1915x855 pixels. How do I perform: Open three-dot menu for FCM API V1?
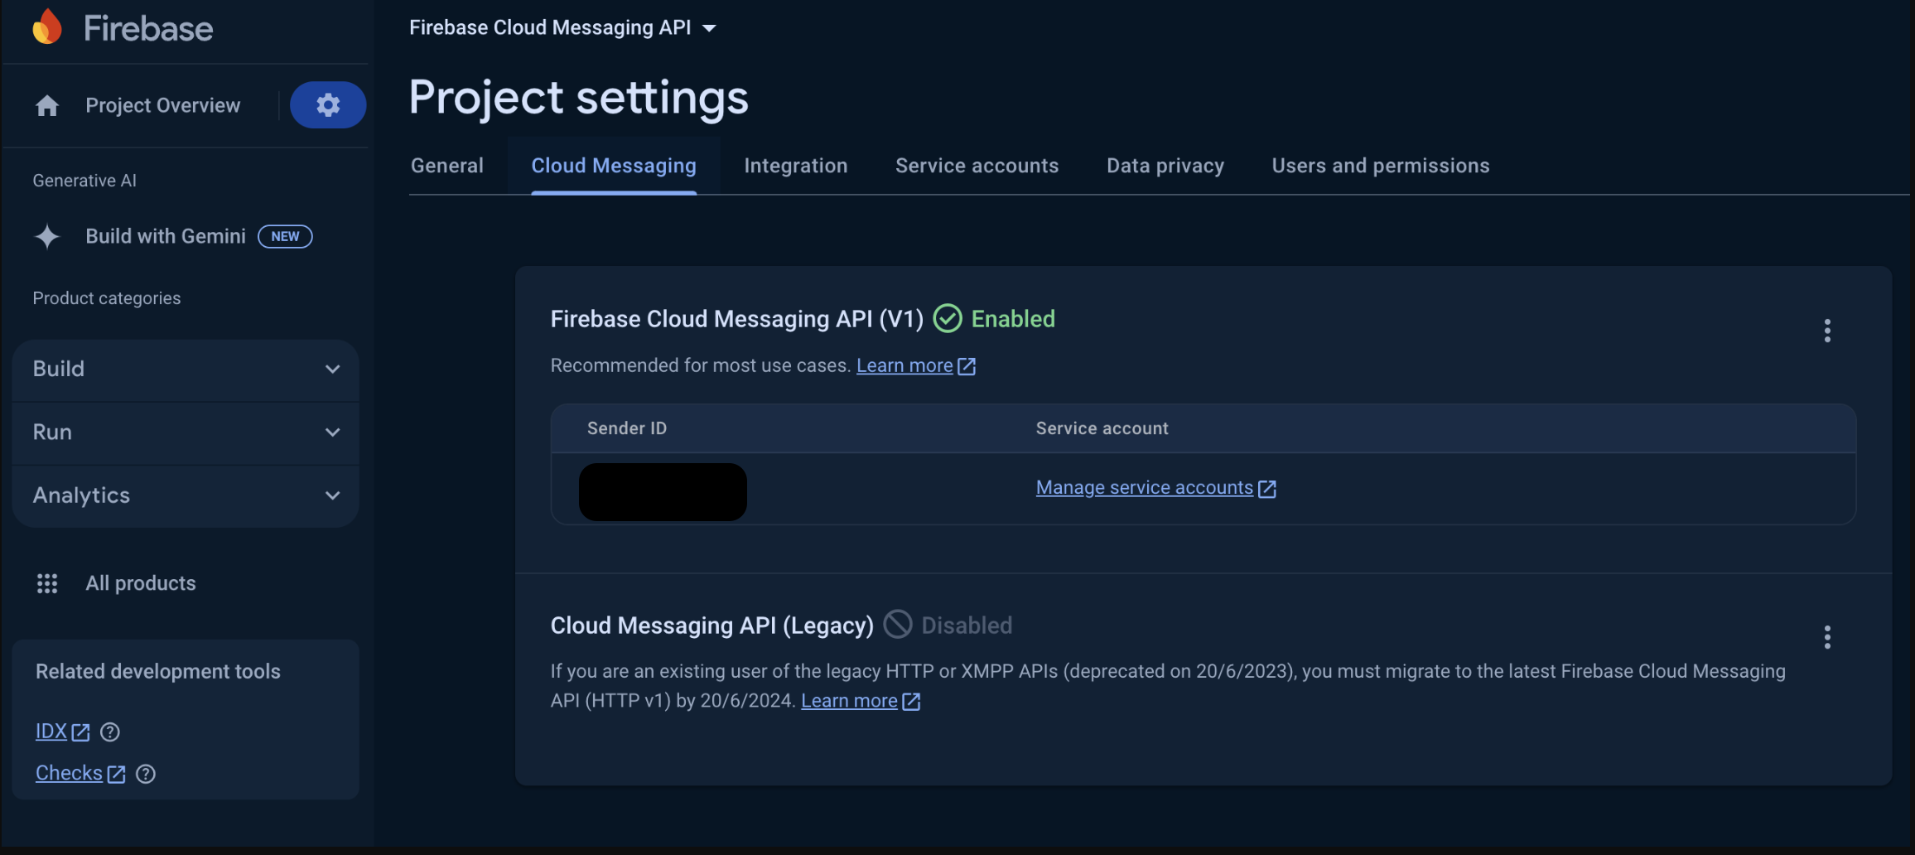(1826, 331)
